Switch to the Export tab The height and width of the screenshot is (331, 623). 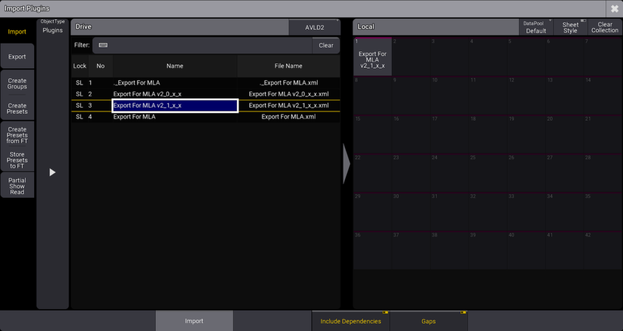coord(17,57)
